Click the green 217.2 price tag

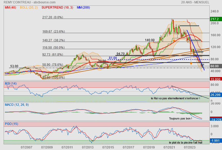click(x=216, y=19)
